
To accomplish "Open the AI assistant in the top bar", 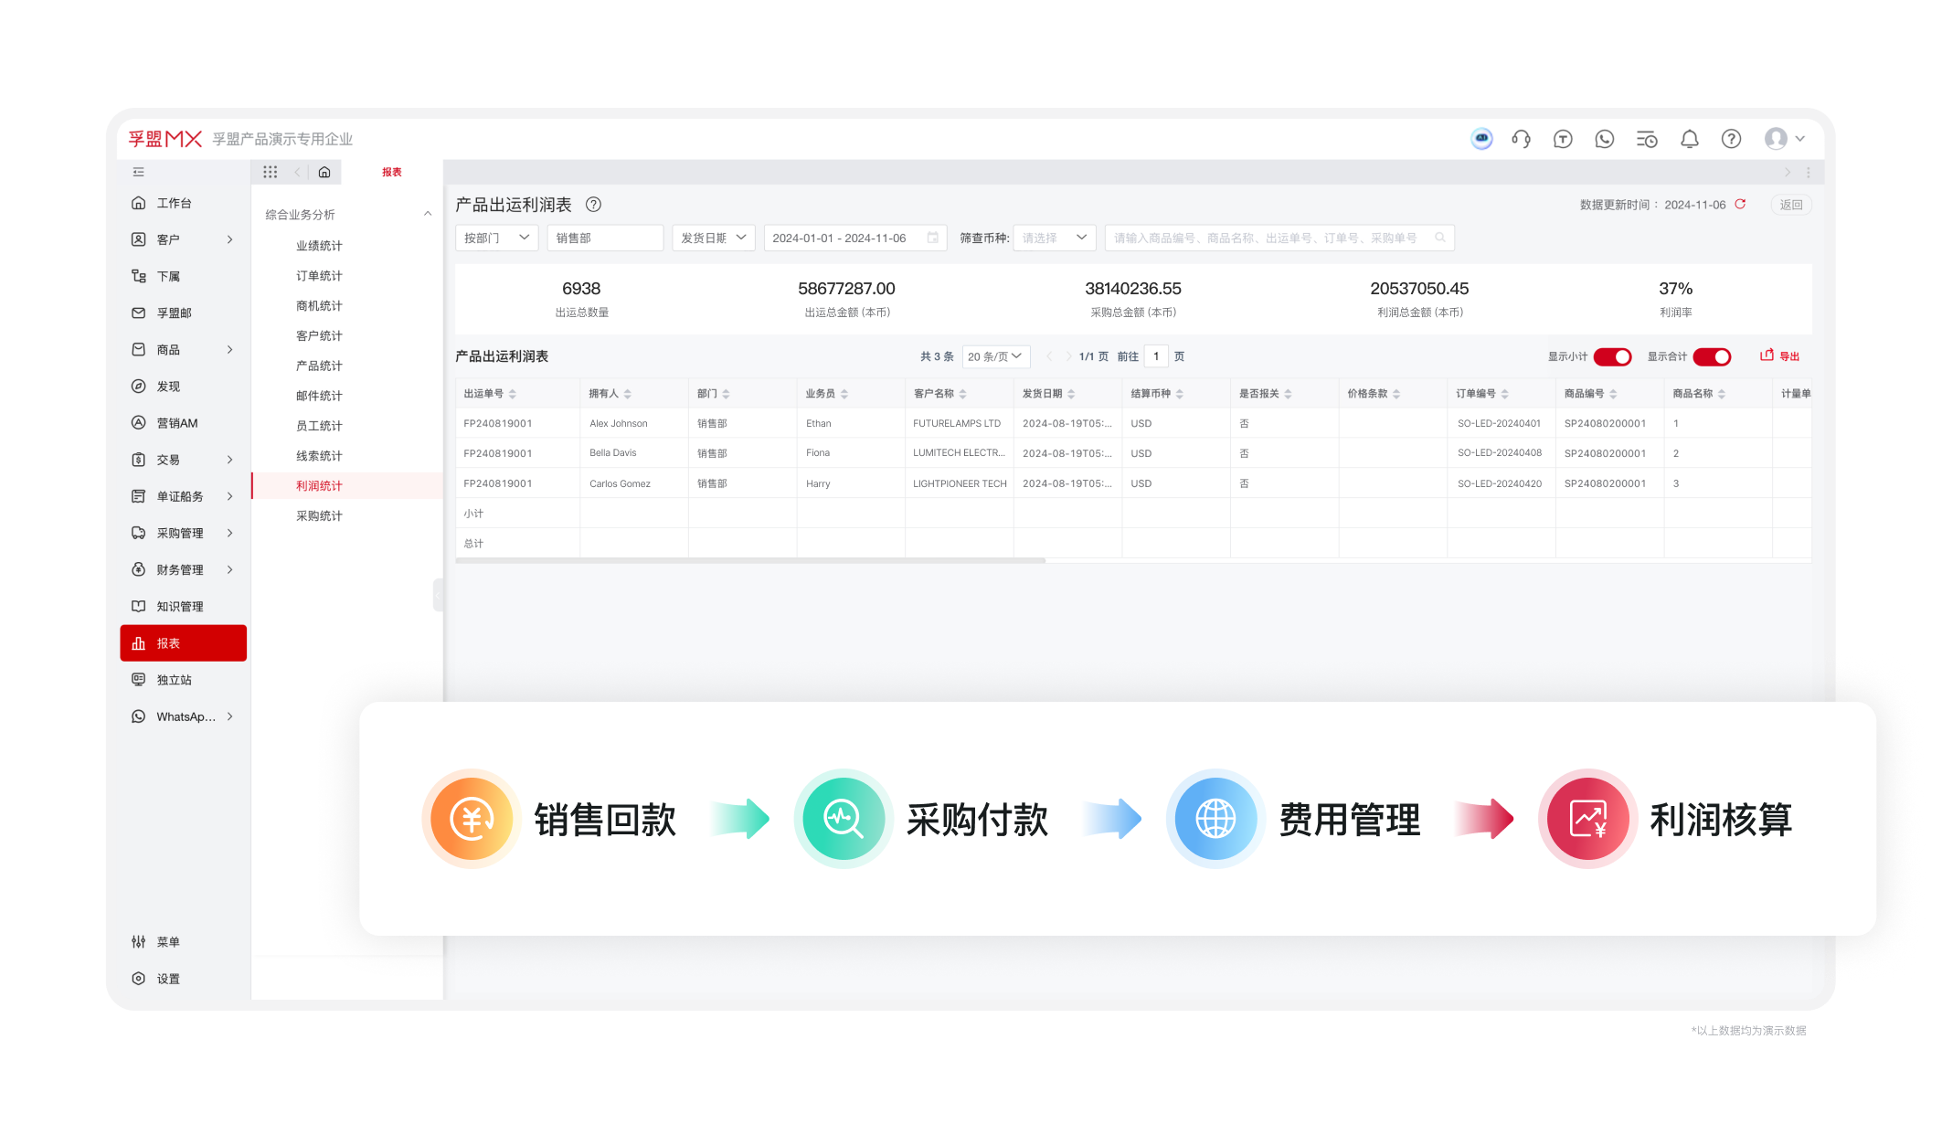I will [x=1480, y=139].
